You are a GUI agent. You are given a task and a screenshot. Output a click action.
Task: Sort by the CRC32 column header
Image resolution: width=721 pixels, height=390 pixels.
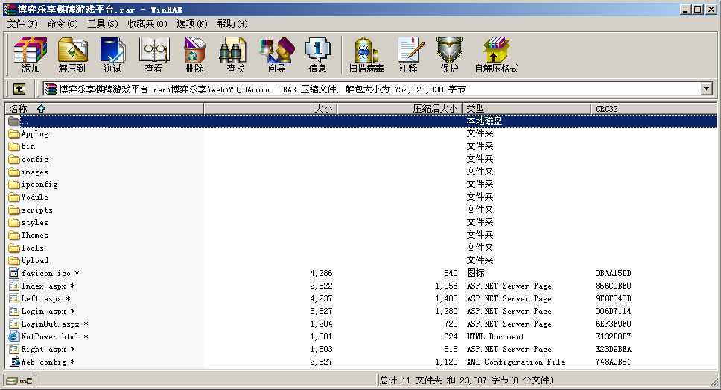coord(652,108)
